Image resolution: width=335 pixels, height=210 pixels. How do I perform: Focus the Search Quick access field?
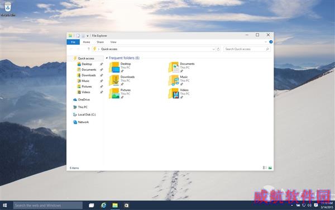(x=247, y=49)
